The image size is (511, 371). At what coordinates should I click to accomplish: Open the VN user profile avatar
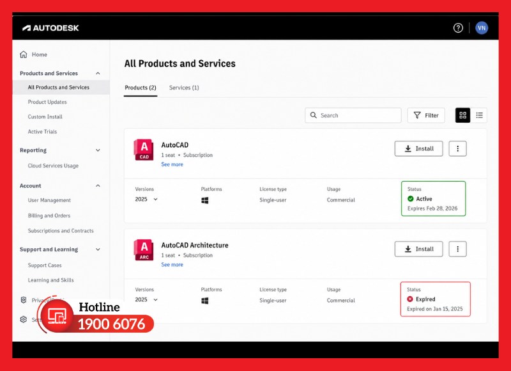(482, 28)
